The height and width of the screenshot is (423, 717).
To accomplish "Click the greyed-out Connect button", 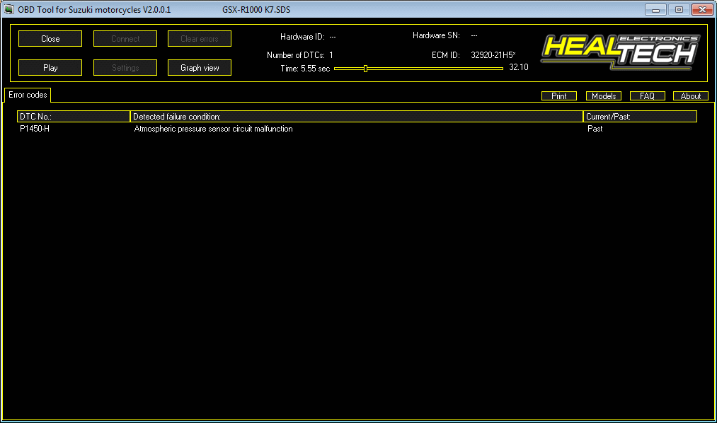I will coord(125,39).
